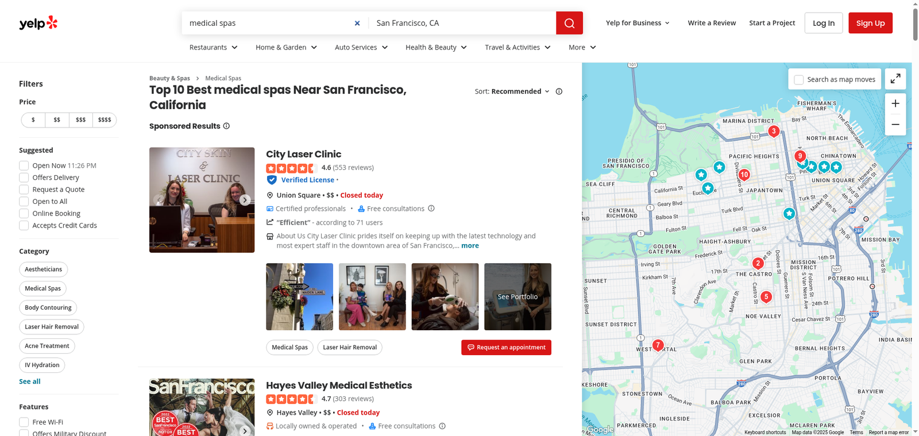
Task: Click Request an appointment button
Action: click(x=506, y=348)
